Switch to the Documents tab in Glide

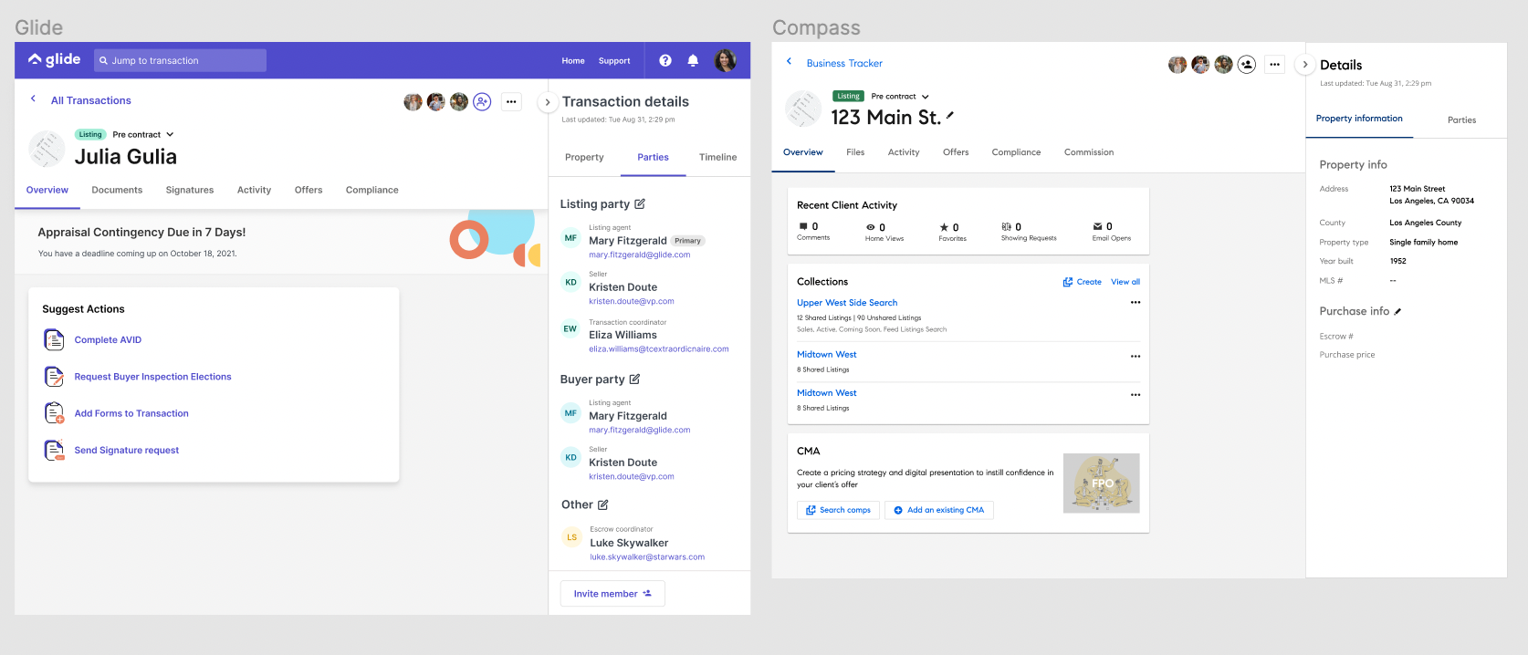[117, 190]
